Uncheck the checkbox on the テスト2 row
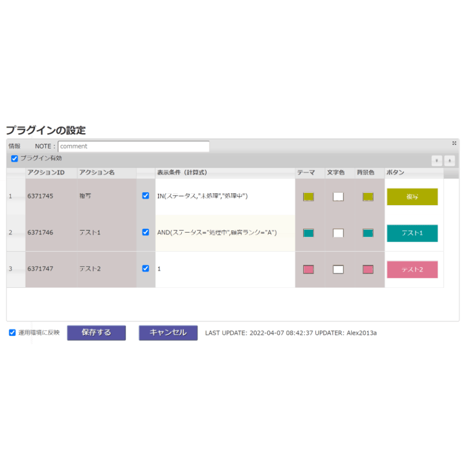469x469 pixels. (x=146, y=269)
